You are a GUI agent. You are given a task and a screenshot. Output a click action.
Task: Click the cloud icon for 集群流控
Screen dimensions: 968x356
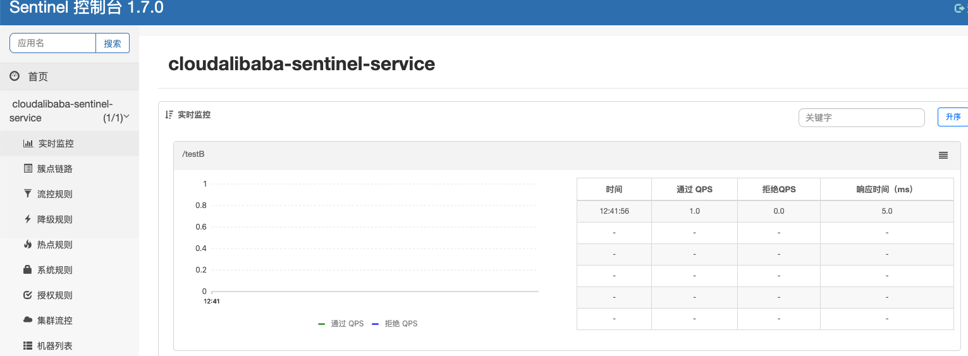pyautogui.click(x=28, y=320)
